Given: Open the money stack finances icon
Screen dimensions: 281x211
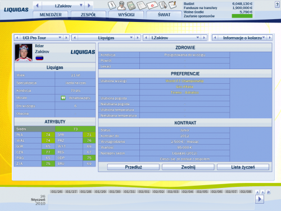Looking at the screenshot, I should click(x=132, y=6).
